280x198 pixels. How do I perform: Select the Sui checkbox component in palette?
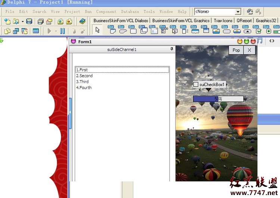point(257,29)
